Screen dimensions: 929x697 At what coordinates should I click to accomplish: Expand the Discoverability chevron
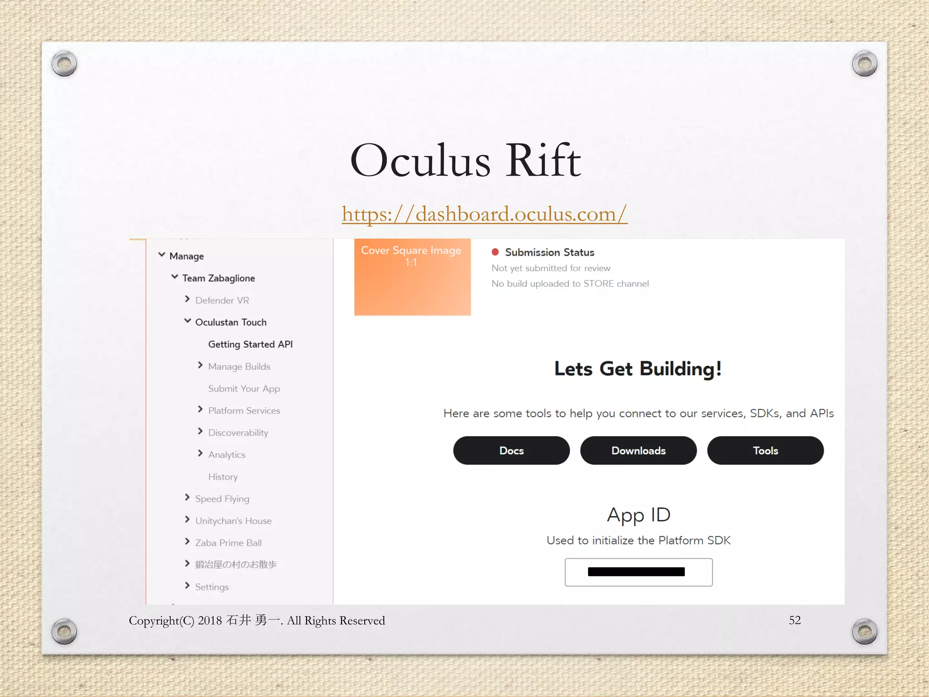pyautogui.click(x=200, y=432)
